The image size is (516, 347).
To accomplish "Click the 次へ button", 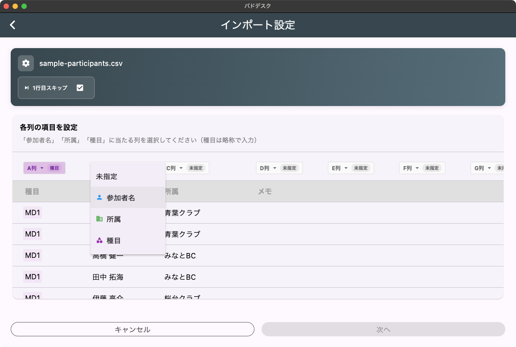I will coord(384,329).
